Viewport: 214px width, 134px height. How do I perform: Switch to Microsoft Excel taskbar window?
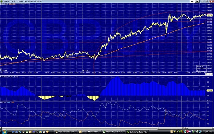pos(113,132)
